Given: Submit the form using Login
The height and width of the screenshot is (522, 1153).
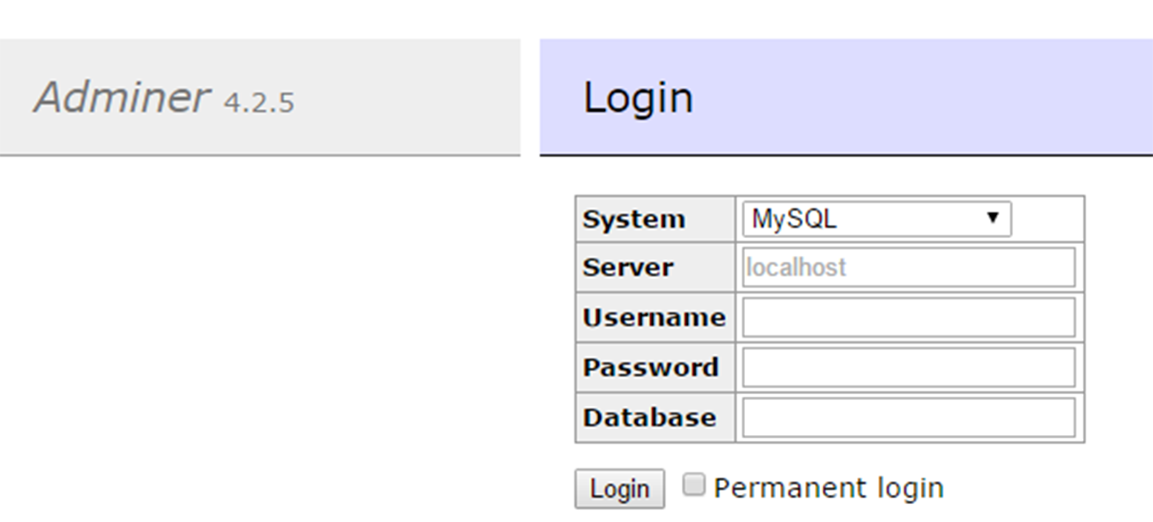Looking at the screenshot, I should 620,488.
